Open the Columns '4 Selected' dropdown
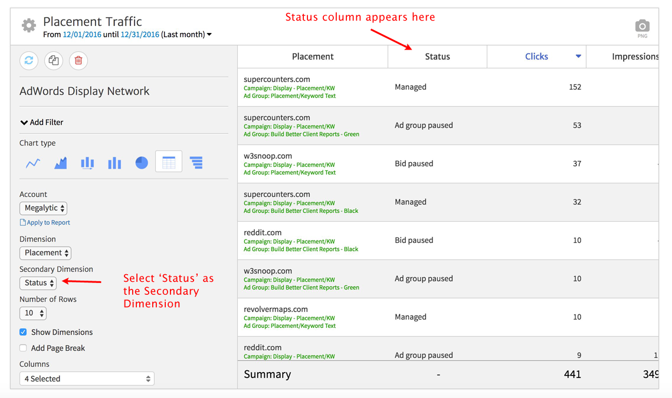This screenshot has height=398, width=672. click(x=86, y=378)
